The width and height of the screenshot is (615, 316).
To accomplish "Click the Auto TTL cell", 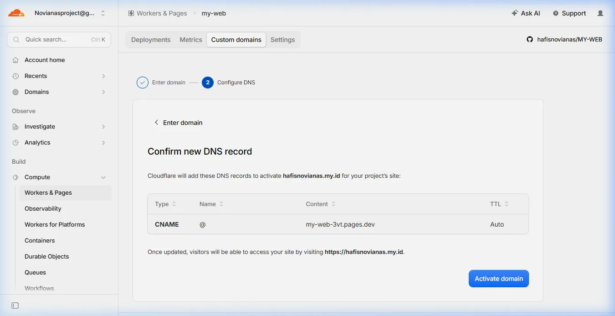I will [x=497, y=224].
